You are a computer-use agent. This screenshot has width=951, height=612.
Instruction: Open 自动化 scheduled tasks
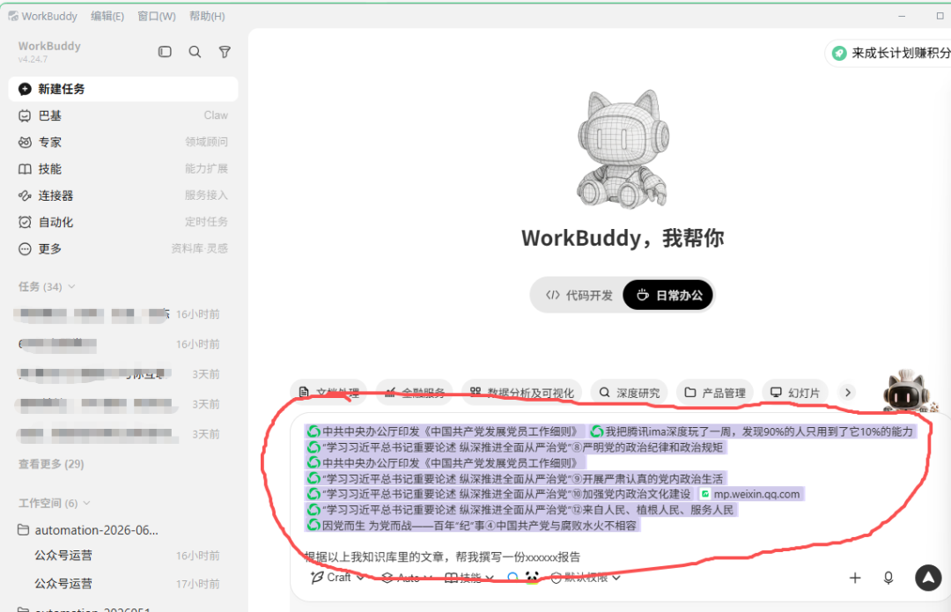coord(123,222)
